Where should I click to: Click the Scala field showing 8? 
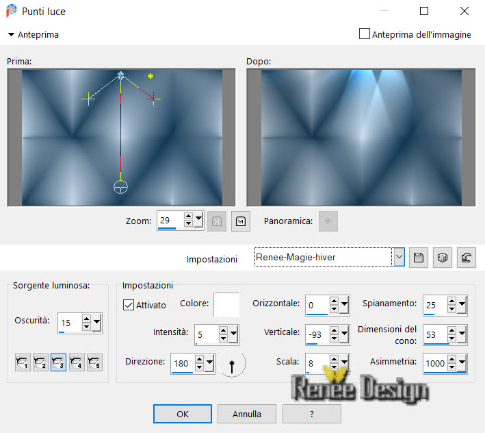[317, 363]
